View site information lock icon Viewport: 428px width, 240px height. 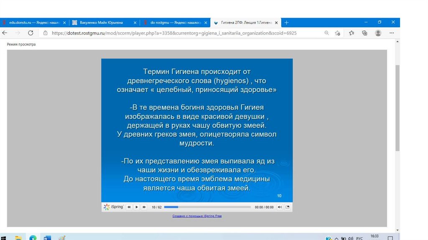coord(45,33)
